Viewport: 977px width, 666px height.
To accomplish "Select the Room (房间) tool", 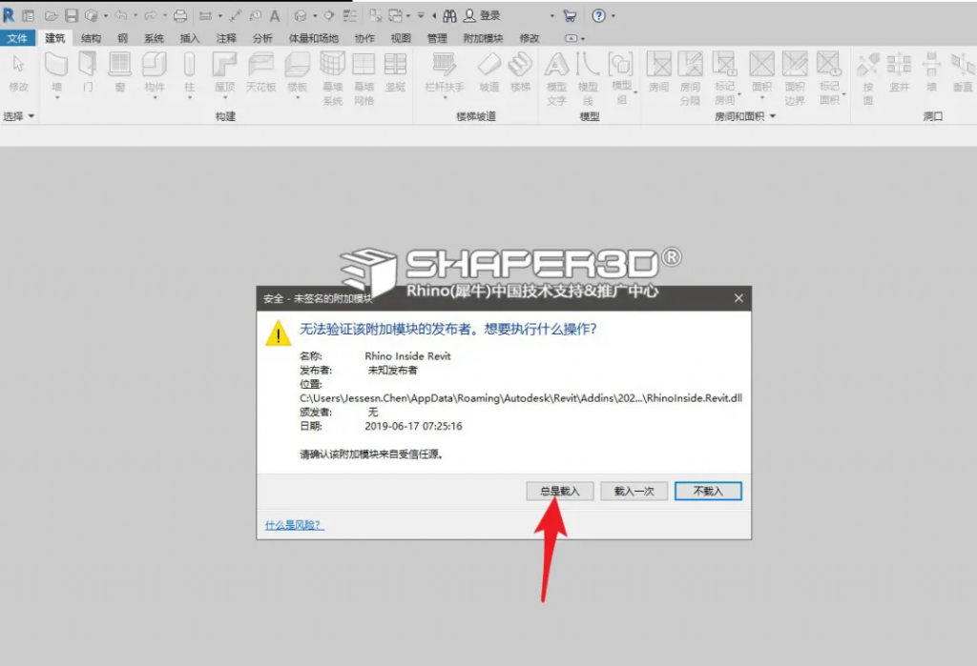I will tap(658, 72).
